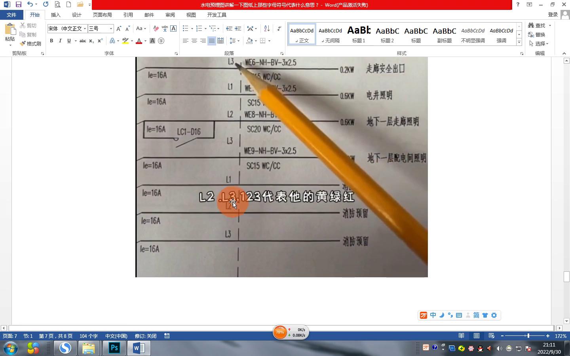Screen dimensions: 570x356
Task: Open the 页面布局 ribbon tab
Action: pyautogui.click(x=102, y=15)
